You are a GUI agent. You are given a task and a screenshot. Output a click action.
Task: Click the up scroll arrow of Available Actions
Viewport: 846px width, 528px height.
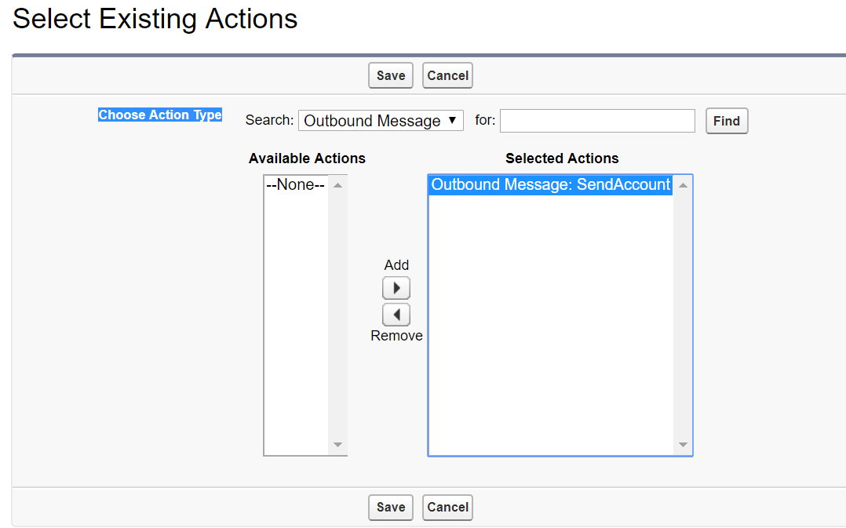[338, 184]
